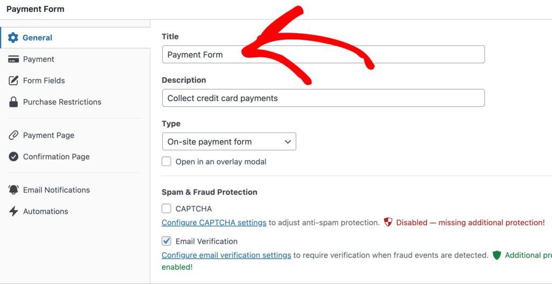Select the Email Notifications tab
This screenshot has height=284, width=552.
(56, 190)
